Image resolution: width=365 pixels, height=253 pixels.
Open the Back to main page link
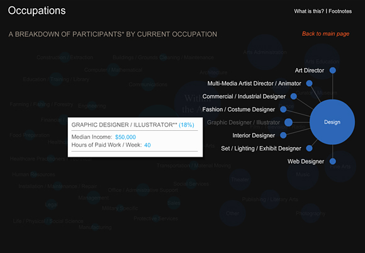(325, 34)
